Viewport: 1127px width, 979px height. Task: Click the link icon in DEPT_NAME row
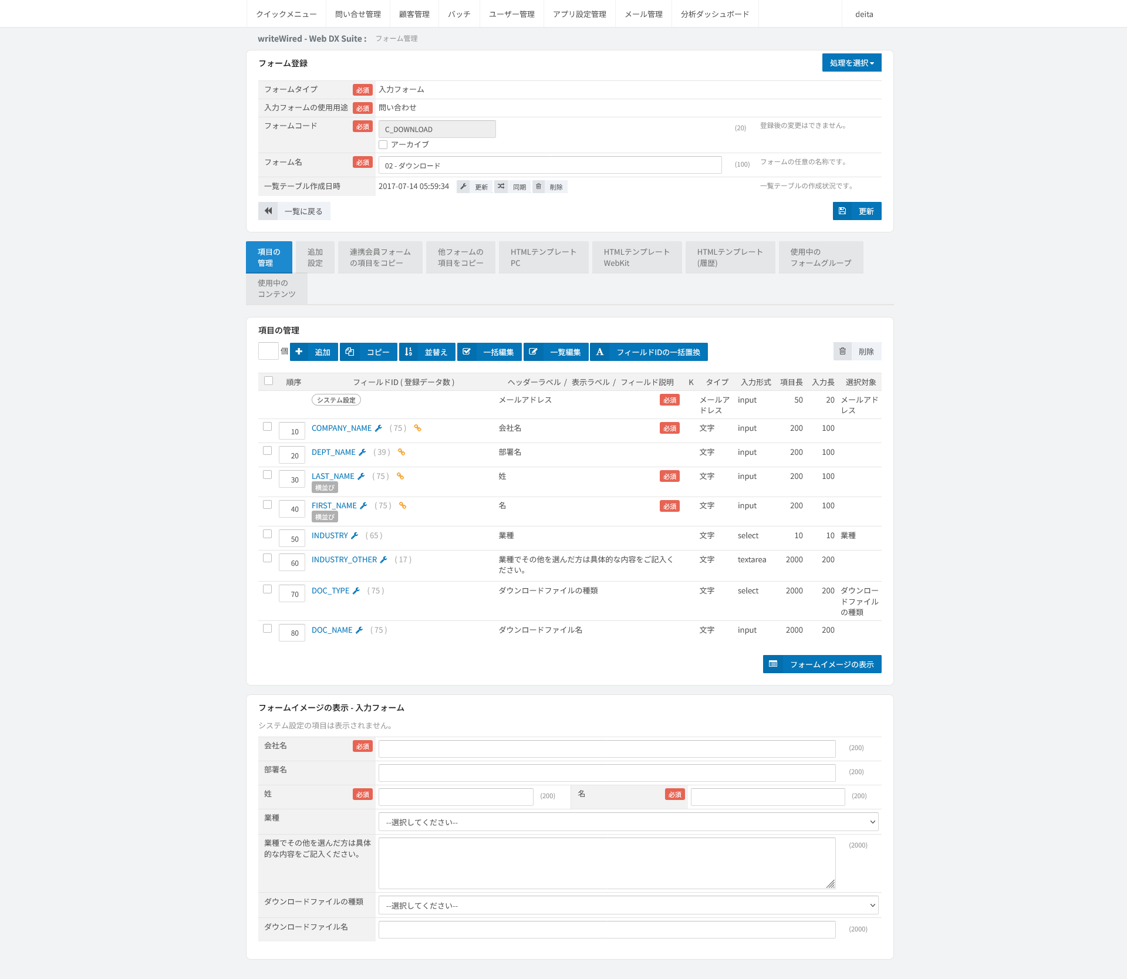(401, 453)
